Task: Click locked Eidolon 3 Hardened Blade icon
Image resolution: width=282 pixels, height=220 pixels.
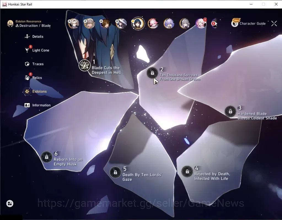Action: click(x=230, y=111)
